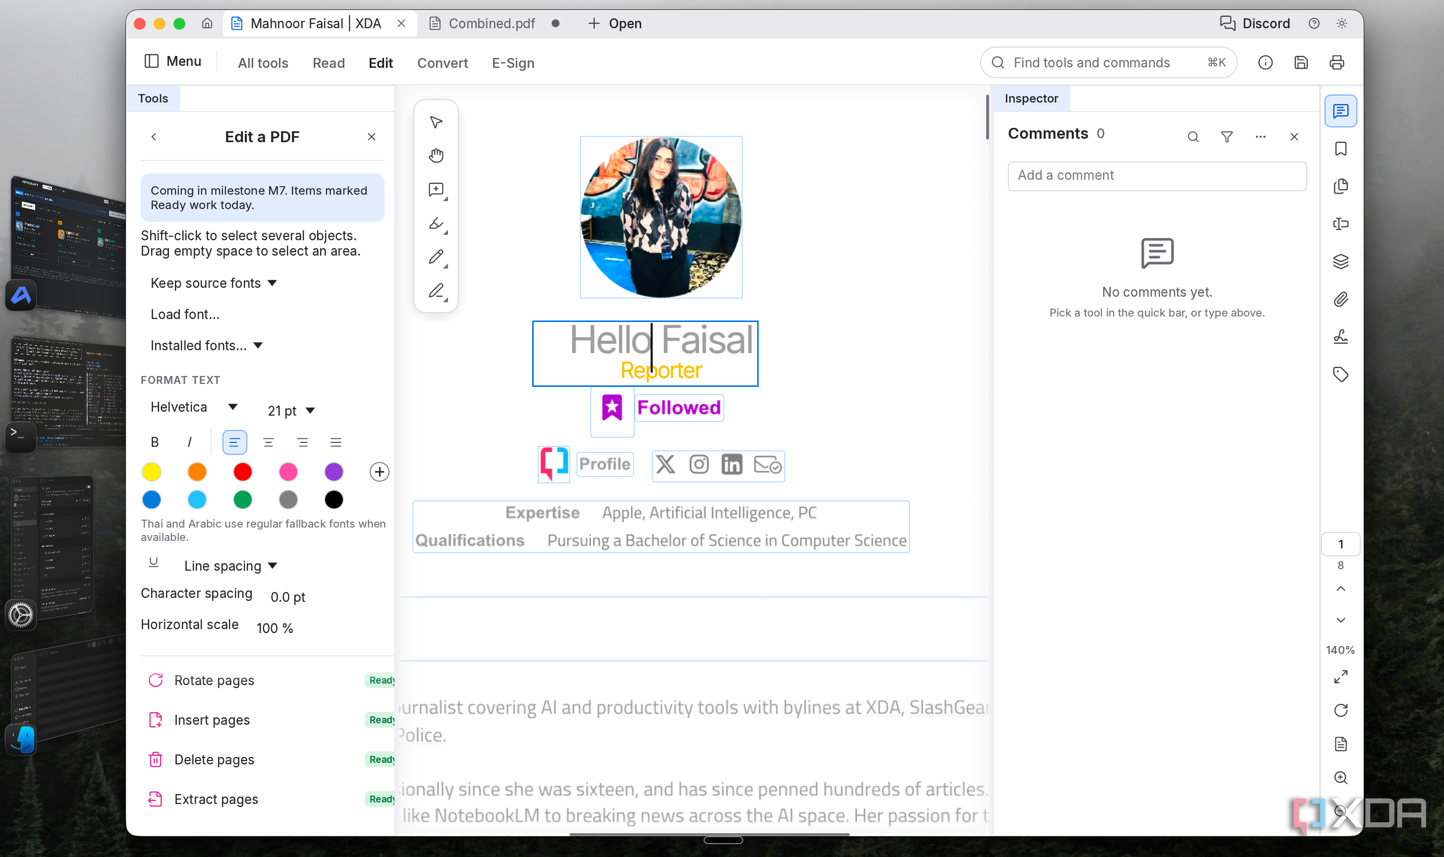Open comments more options ellipsis

[1260, 137]
